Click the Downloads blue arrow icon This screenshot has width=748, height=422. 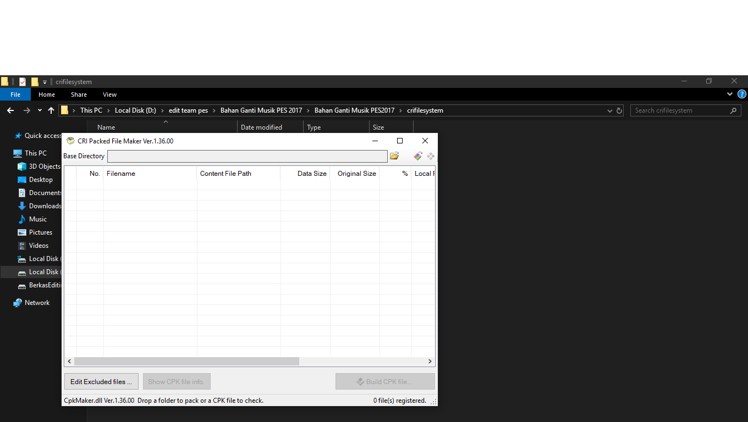click(x=22, y=206)
